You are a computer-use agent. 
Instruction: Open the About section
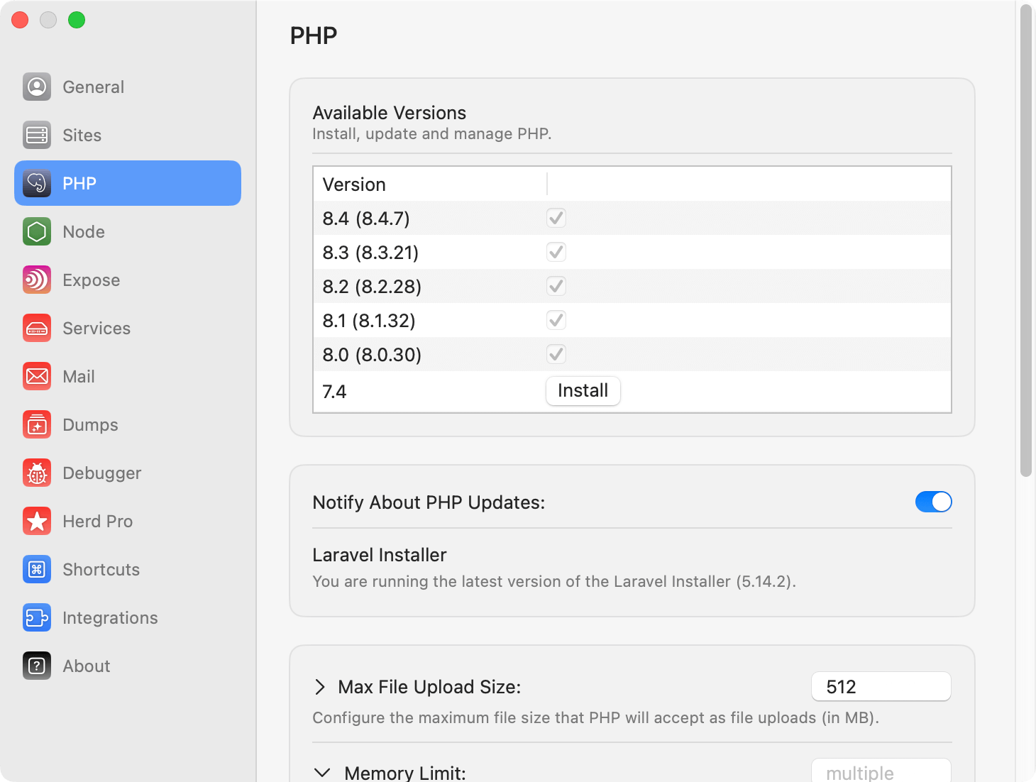click(36, 666)
